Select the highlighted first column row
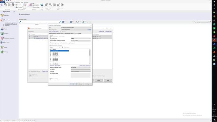217x122 pixels. [x=59, y=51]
